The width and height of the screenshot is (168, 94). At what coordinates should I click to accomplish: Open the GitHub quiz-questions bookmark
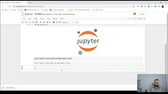[57, 10]
